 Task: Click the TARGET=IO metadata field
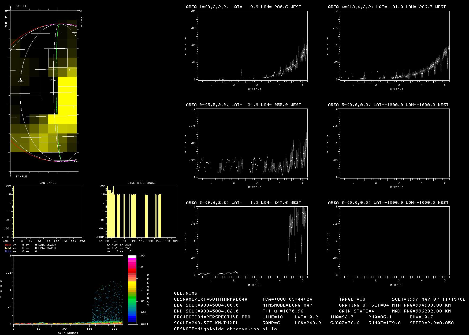pos(352,299)
